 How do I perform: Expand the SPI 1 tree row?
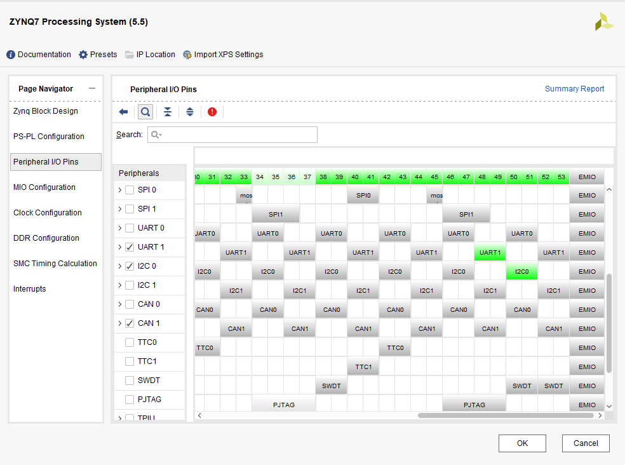(x=119, y=209)
